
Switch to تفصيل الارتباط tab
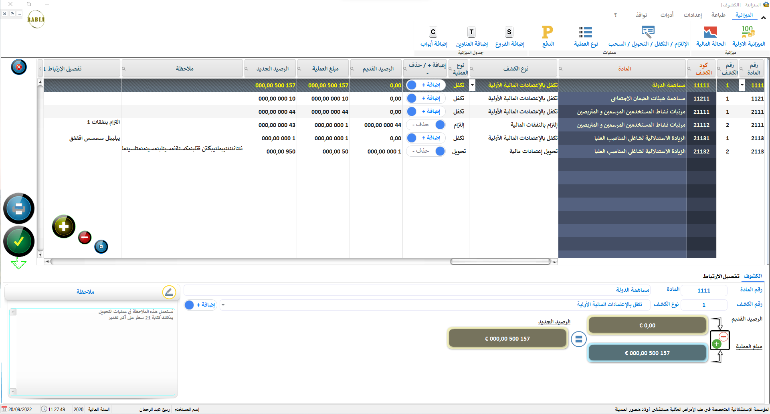point(721,276)
